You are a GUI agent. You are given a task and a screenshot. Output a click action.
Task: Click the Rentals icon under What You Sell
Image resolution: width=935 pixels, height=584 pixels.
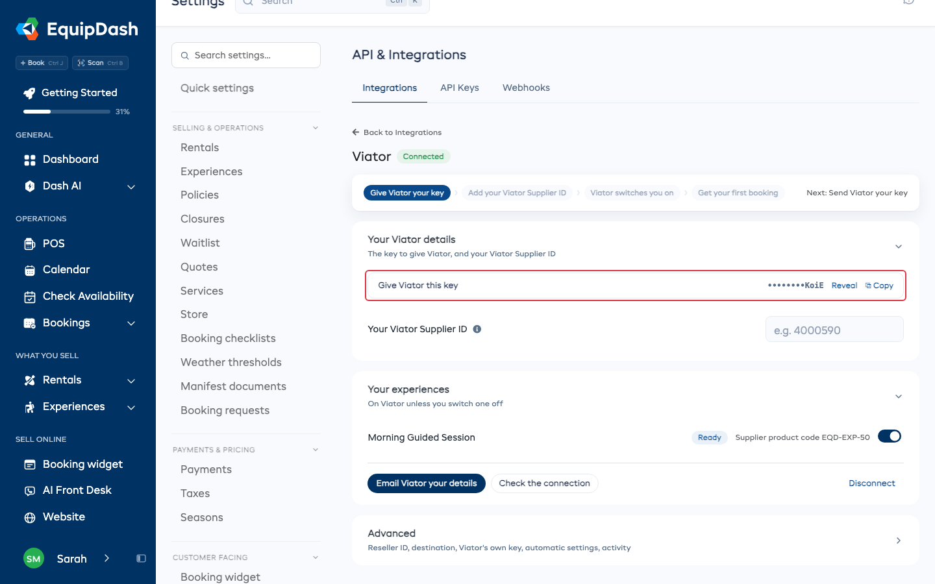click(30, 380)
